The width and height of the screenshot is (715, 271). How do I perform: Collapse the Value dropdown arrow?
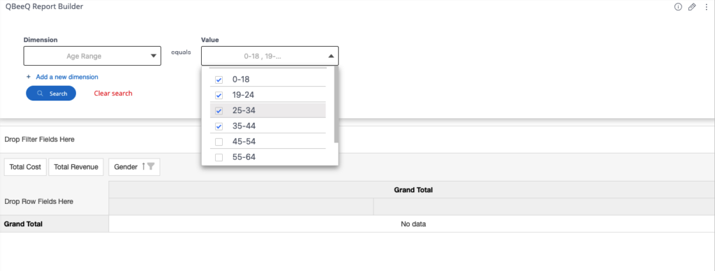point(330,56)
